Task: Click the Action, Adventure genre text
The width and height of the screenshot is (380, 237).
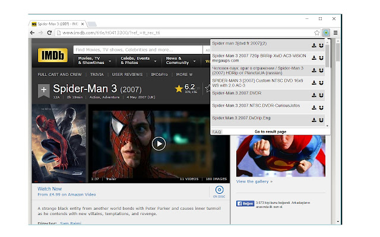Action: point(104,97)
